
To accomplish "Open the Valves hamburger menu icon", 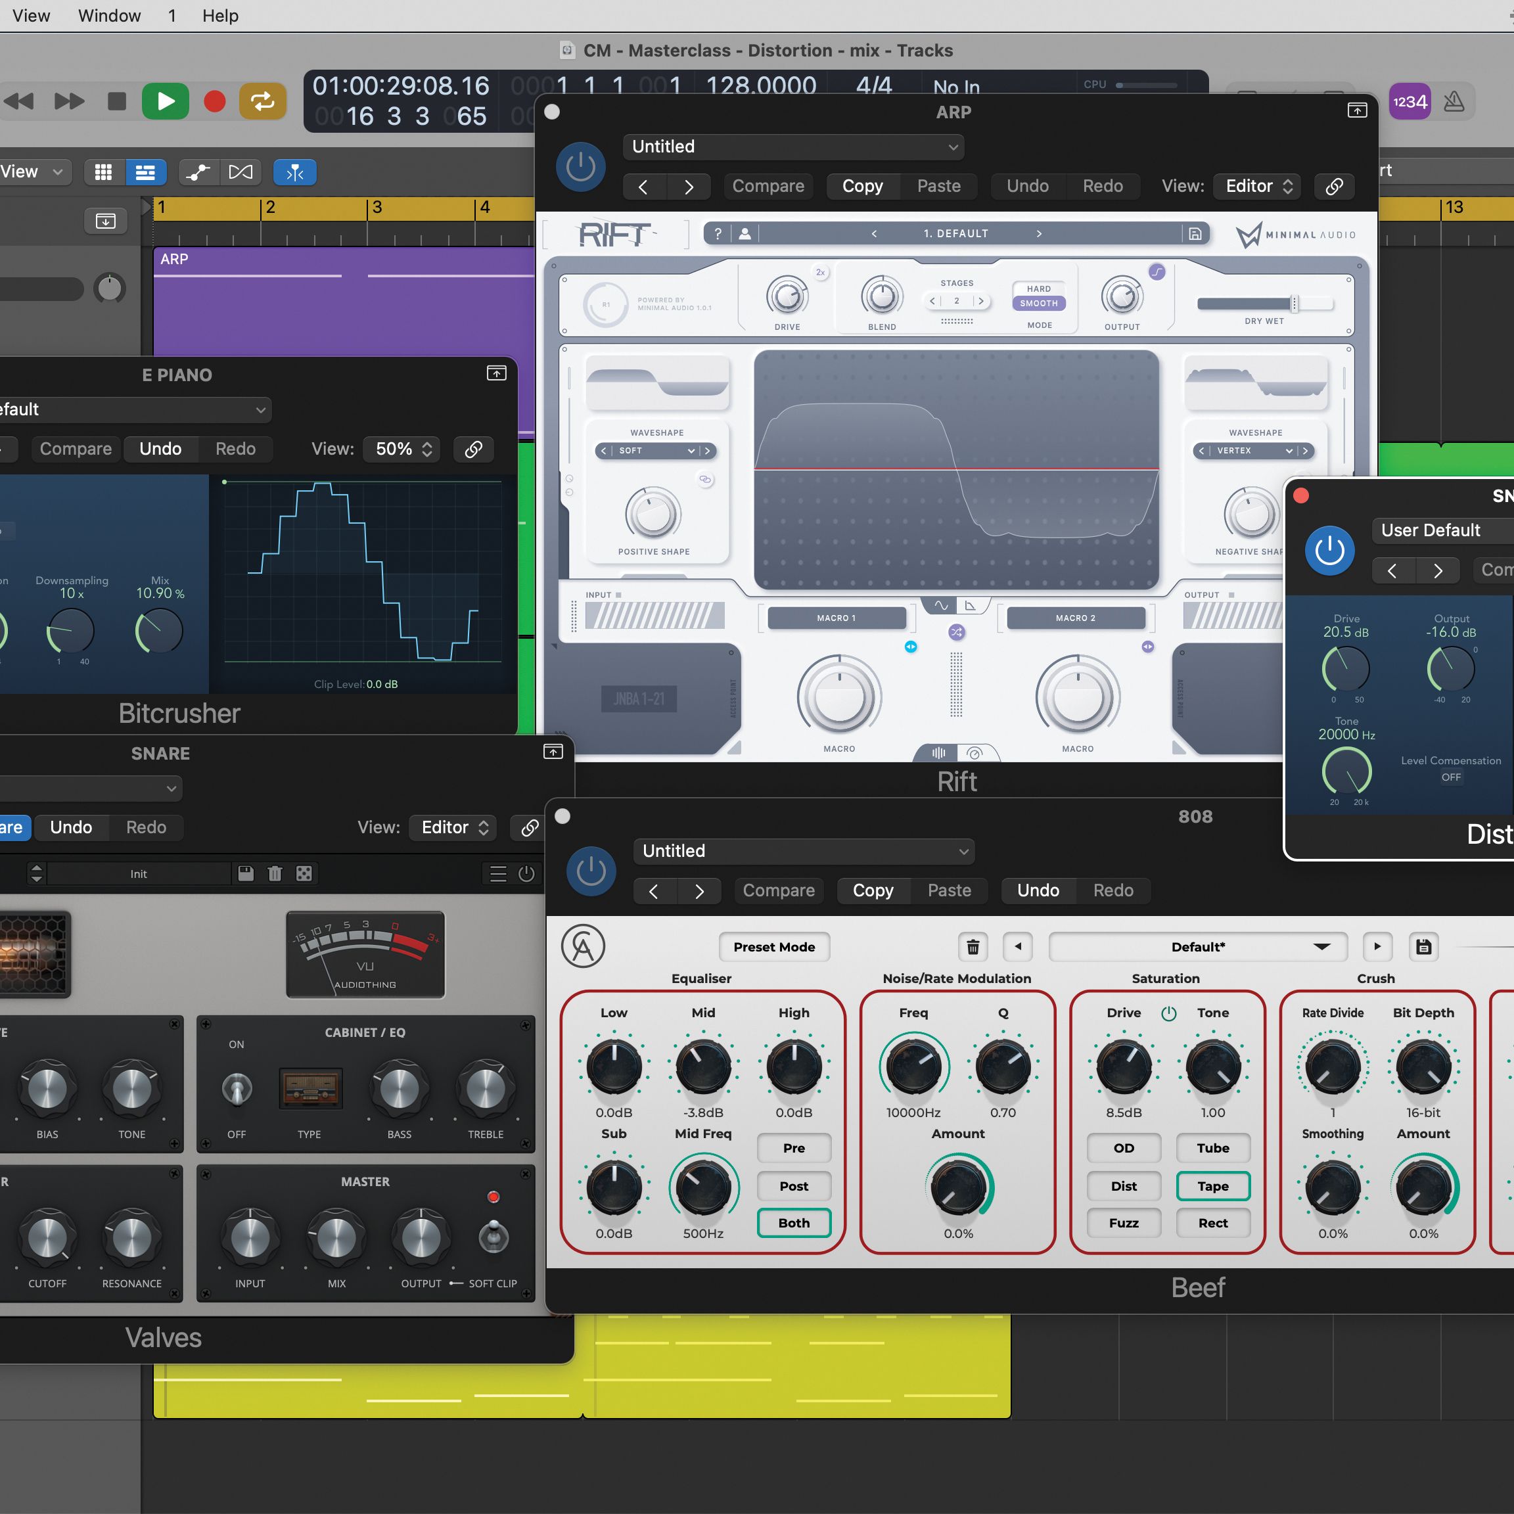I will coord(497,874).
